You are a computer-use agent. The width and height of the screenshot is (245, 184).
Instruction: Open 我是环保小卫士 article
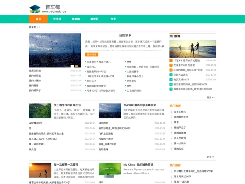point(135,76)
